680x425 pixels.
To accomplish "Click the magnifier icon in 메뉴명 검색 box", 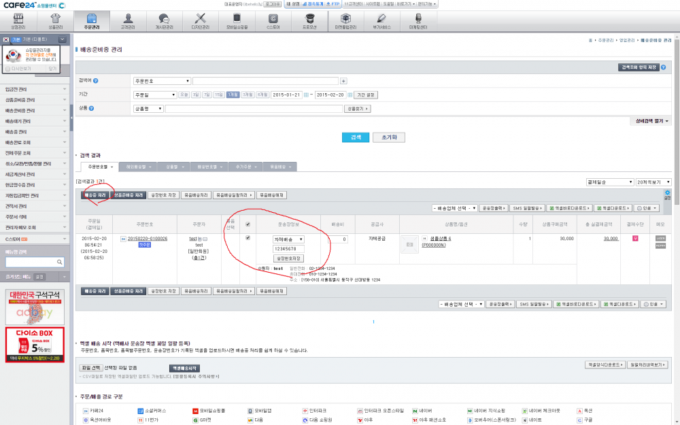I will 59,262.
